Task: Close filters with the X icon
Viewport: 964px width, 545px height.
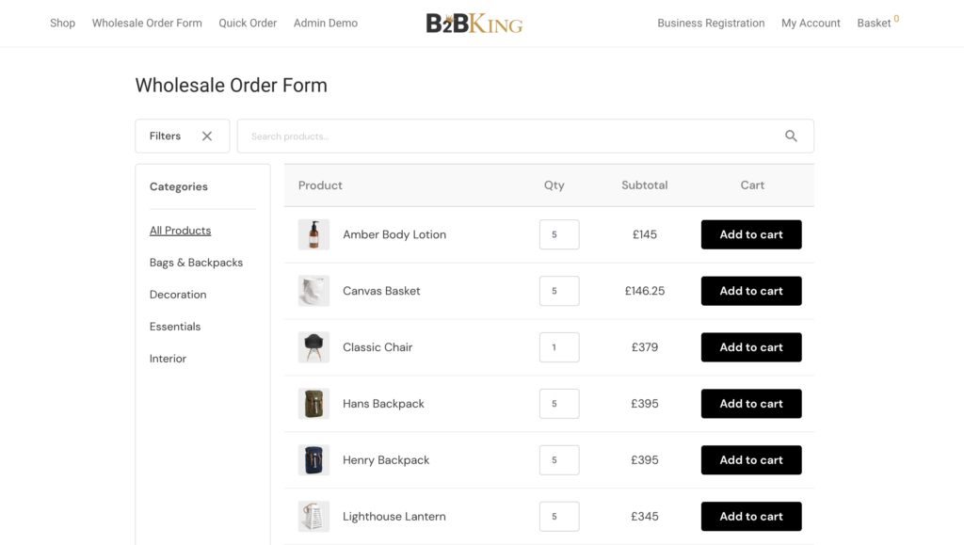Action: [x=207, y=136]
